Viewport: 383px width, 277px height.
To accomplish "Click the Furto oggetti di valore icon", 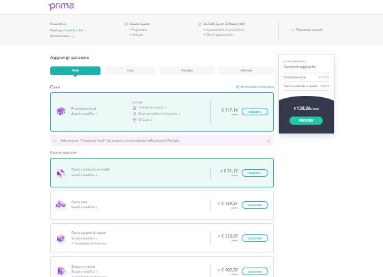I will pyautogui.click(x=61, y=238).
